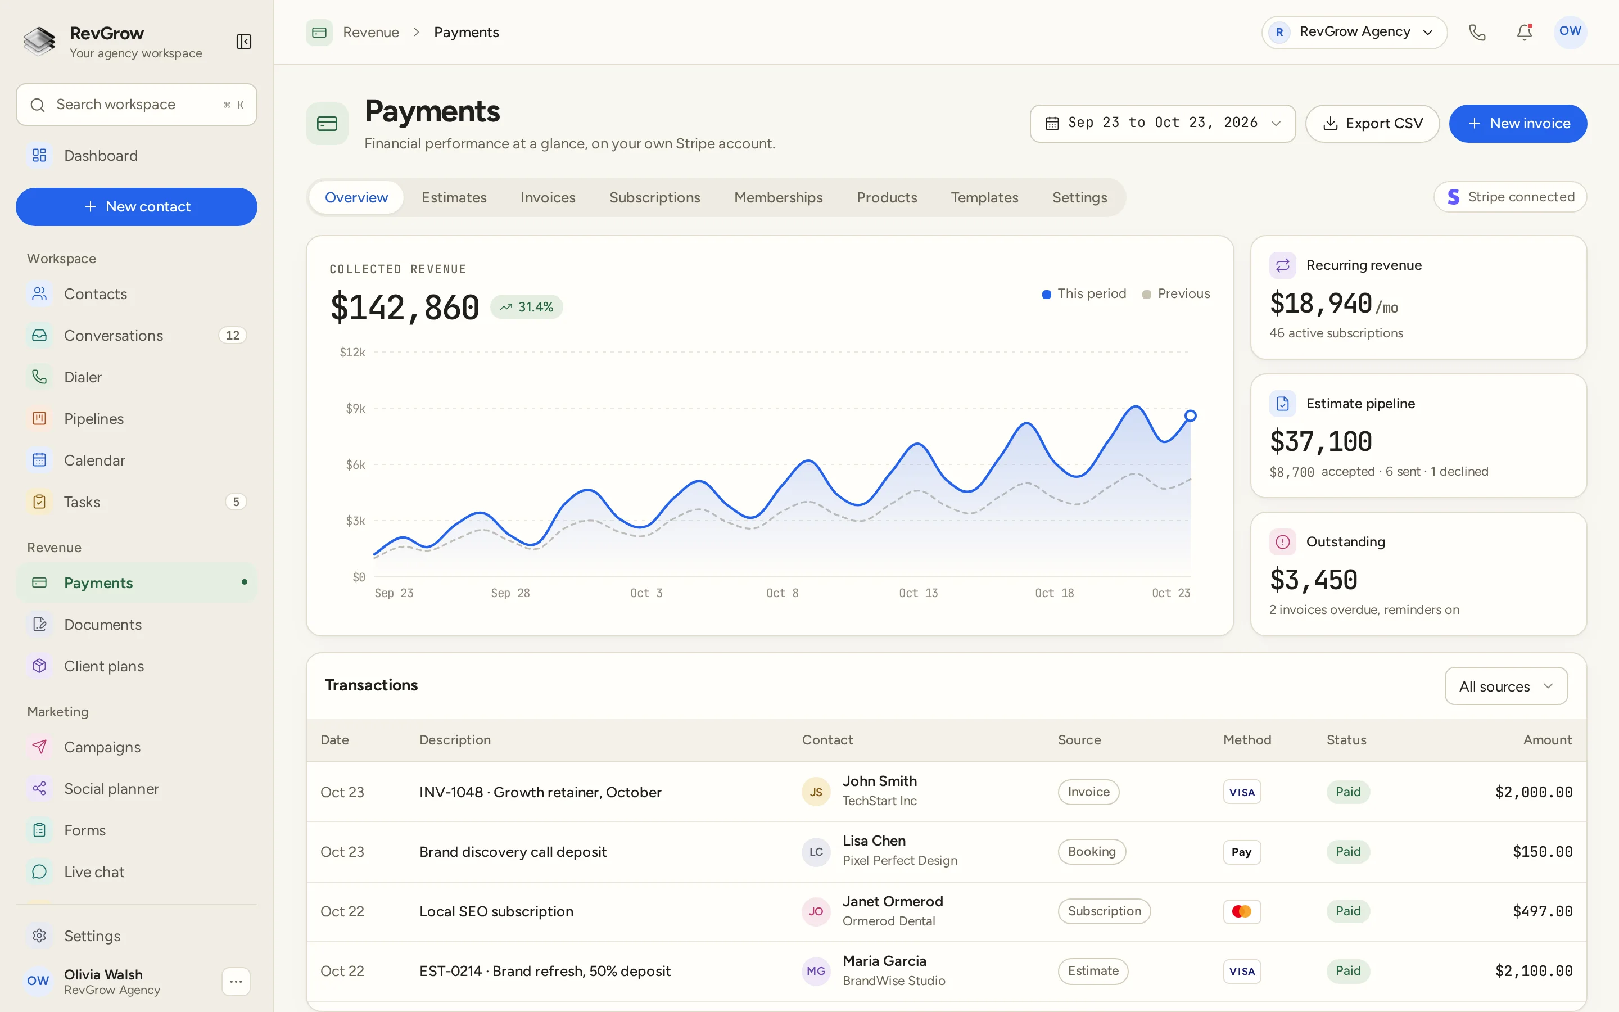Go to Revenue breadcrumb link

(370, 32)
